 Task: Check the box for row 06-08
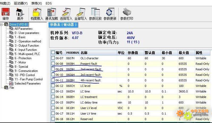53,64
